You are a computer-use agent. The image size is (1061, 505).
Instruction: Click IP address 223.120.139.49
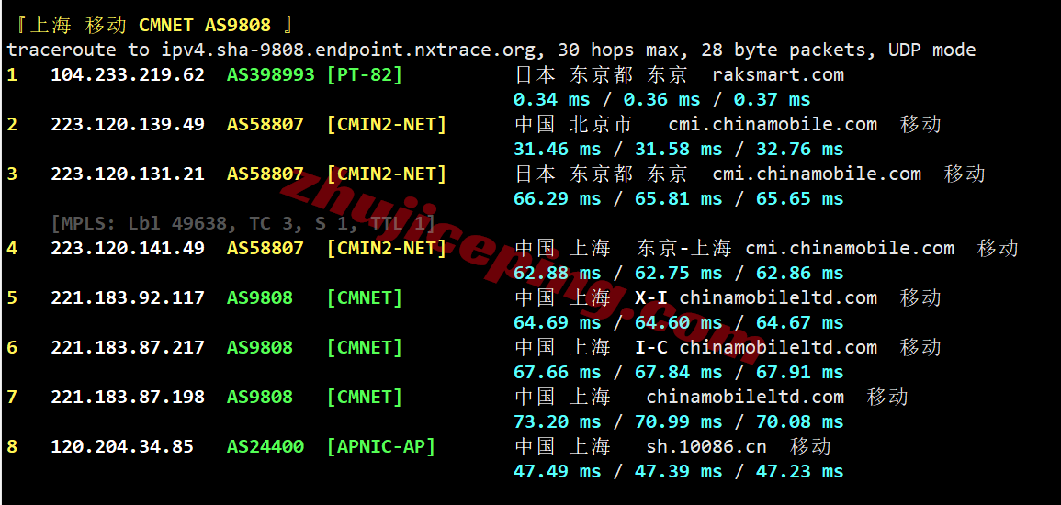tap(127, 124)
